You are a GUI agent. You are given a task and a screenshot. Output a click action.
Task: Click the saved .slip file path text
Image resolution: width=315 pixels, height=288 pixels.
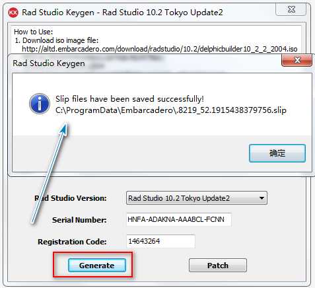pyautogui.click(x=171, y=110)
